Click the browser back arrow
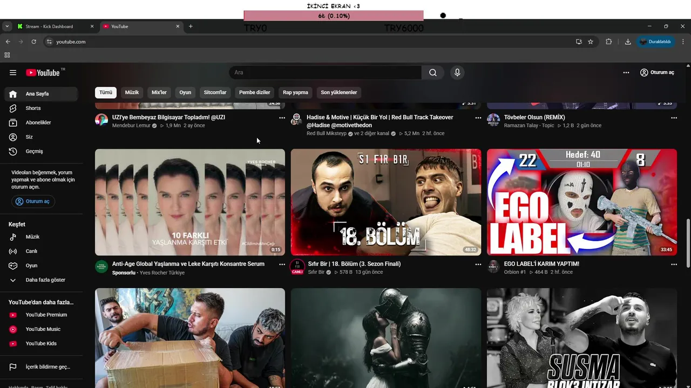 8,41
